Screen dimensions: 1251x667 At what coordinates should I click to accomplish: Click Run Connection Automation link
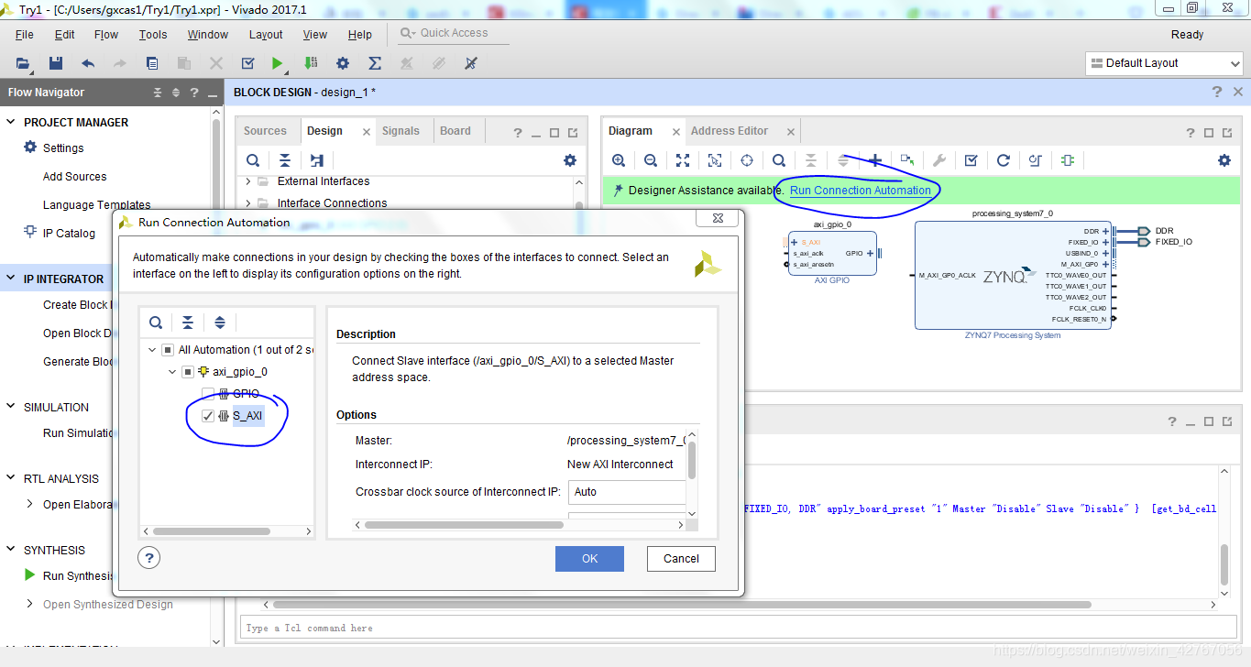tap(861, 191)
